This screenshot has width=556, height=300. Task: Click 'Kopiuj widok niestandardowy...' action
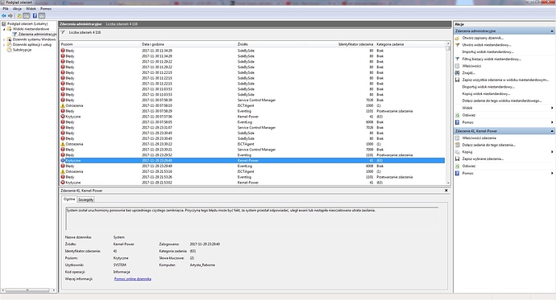click(x=486, y=94)
